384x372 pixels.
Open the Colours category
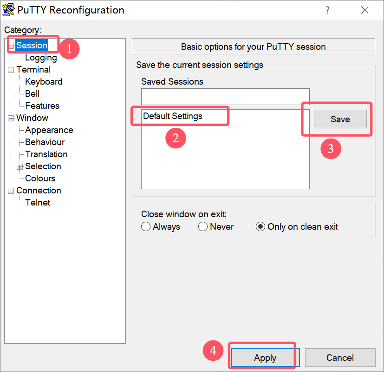coord(39,178)
